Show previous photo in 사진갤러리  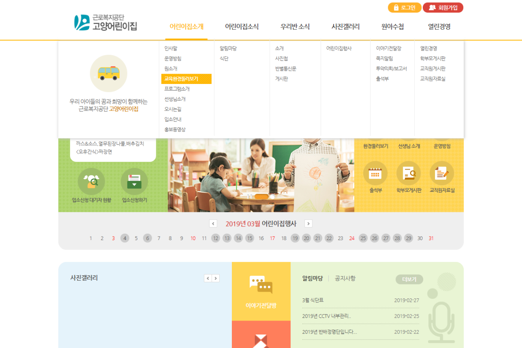[208, 278]
